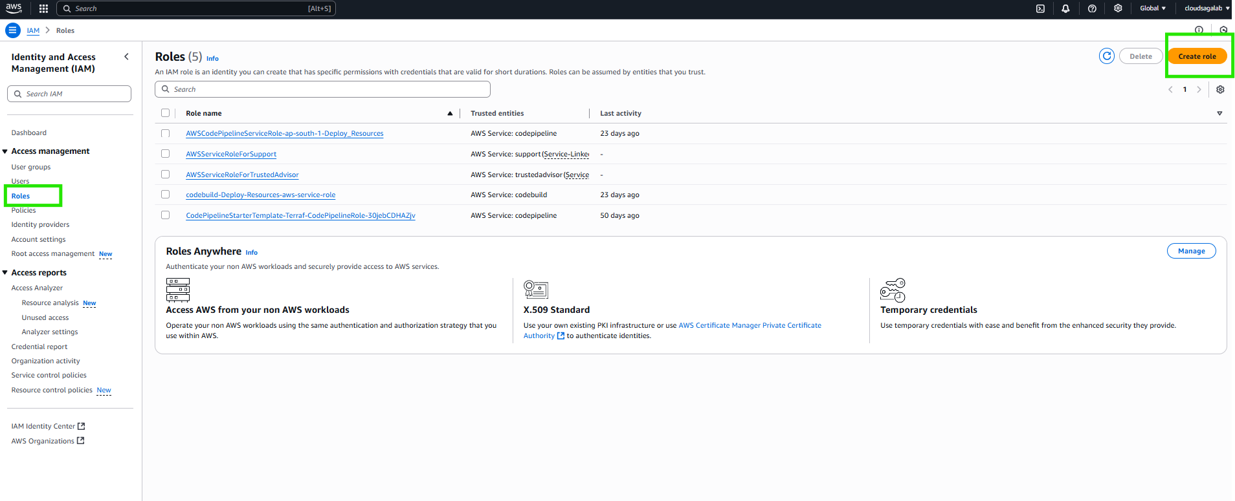1235x501 pixels.
Task: Check the AWSServiceRoleForSupport row checkbox
Action: coord(165,154)
